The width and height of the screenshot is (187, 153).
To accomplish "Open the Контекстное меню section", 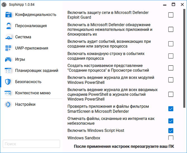I will pos(33,93).
